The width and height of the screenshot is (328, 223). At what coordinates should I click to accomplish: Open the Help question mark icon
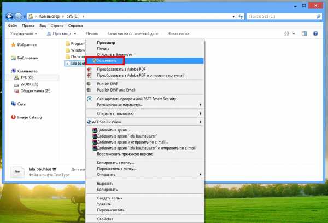pyautogui.click(x=315, y=33)
